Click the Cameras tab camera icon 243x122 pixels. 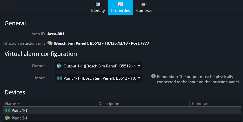[x=144, y=4]
